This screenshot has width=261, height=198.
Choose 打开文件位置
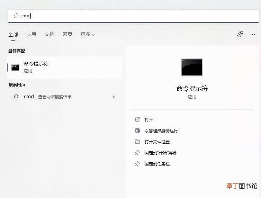click(157, 142)
